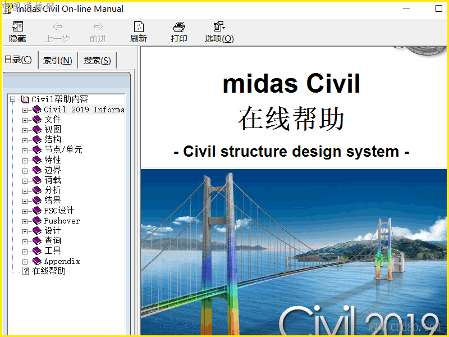Screen dimensions: 449x337
Task: Select the Civil帮助内容 root entry
Action: [x=59, y=99]
